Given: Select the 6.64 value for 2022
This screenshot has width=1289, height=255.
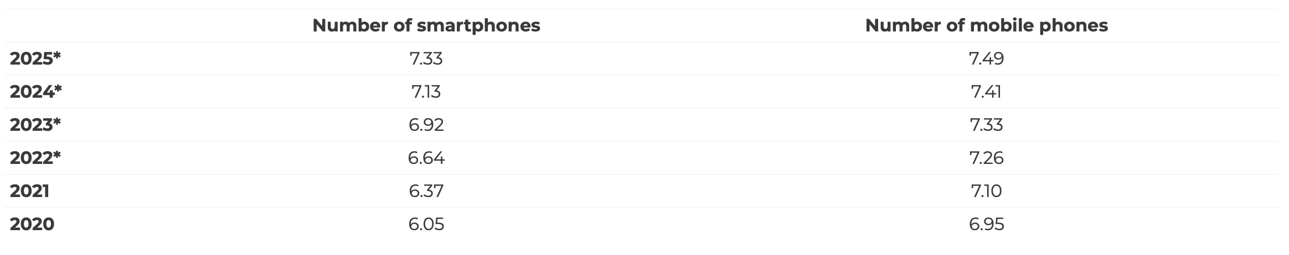Looking at the screenshot, I should click(426, 158).
